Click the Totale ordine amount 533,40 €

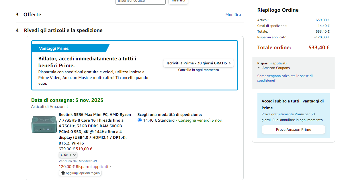319,48
